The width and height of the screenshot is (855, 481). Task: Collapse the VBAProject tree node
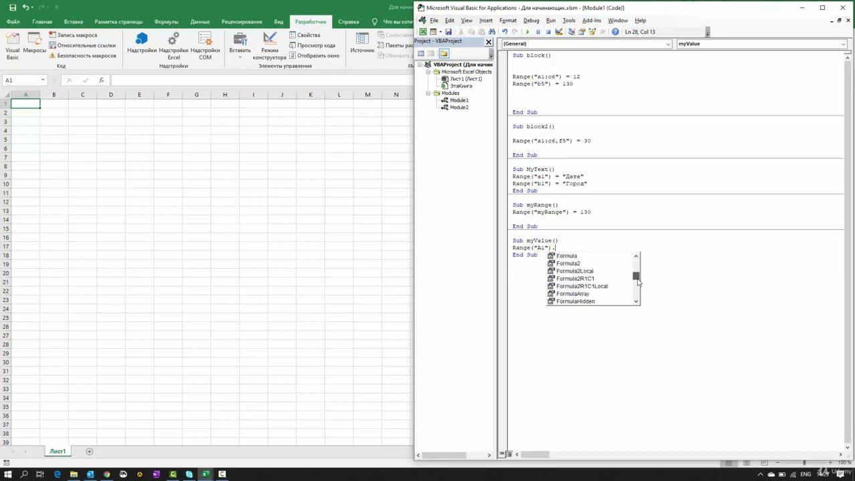click(419, 65)
